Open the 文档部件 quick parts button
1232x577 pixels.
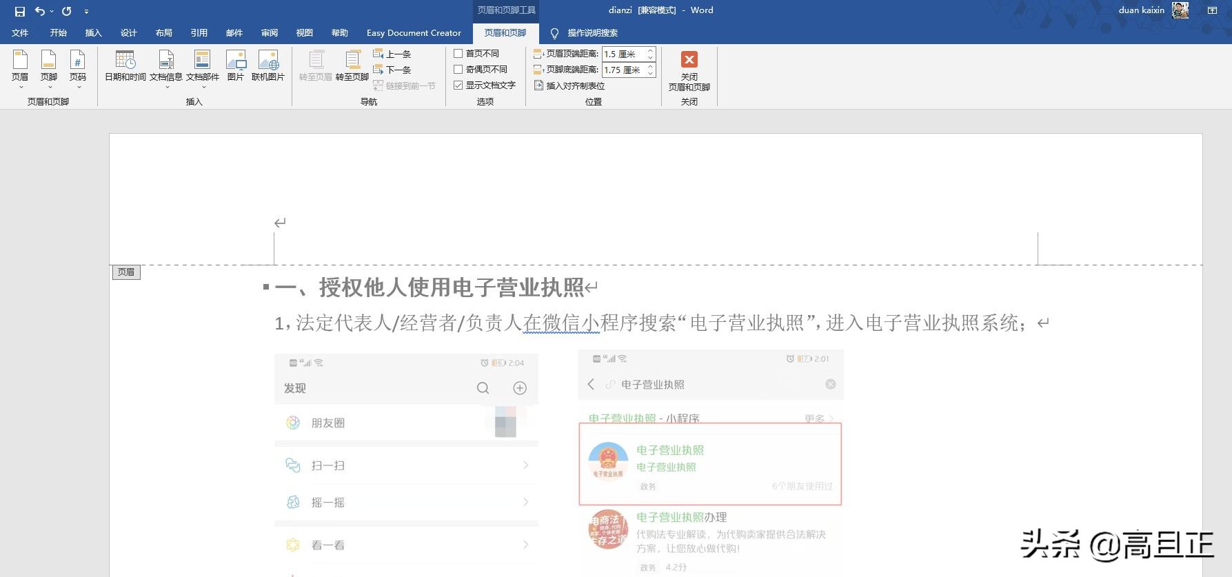[x=203, y=69]
